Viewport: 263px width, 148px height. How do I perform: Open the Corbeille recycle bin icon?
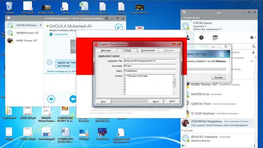point(9,8)
